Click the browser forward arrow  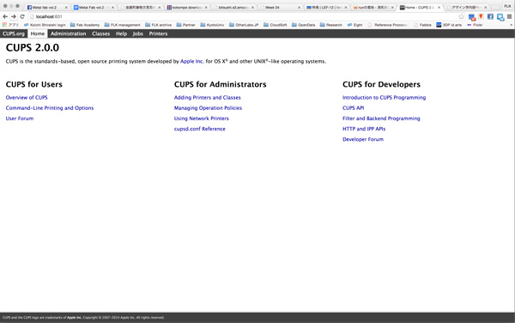click(14, 16)
